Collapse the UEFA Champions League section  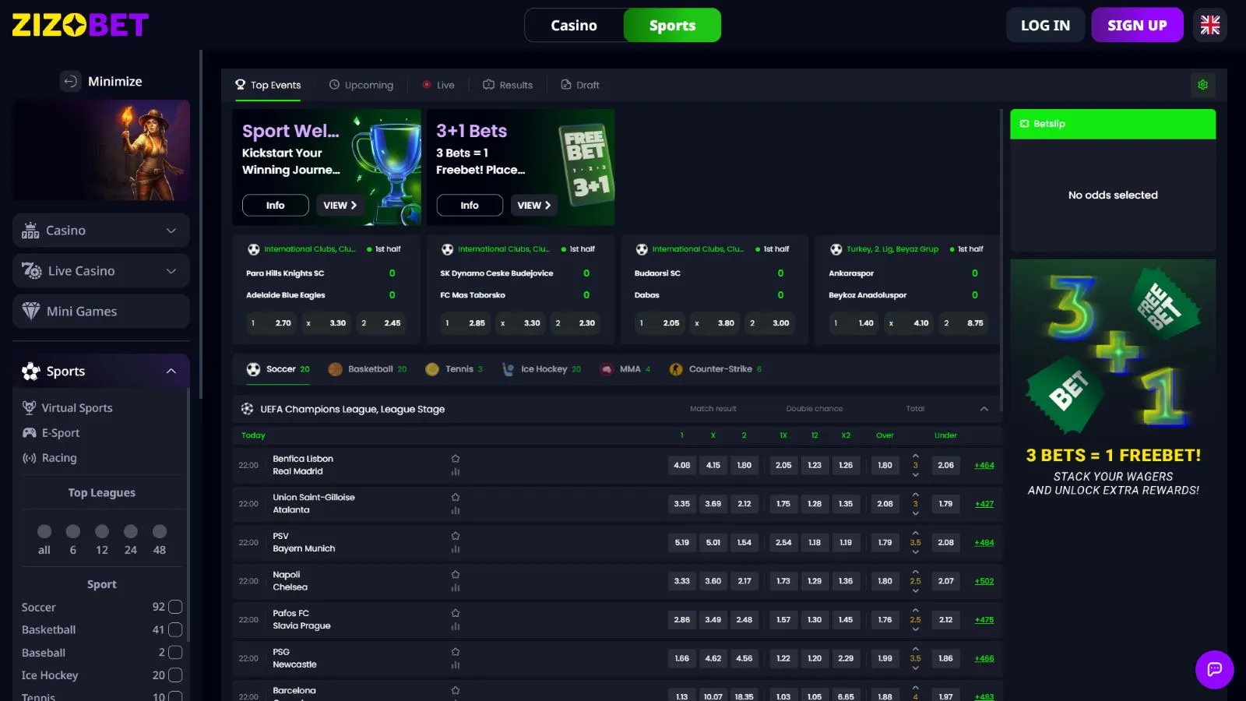coord(984,409)
